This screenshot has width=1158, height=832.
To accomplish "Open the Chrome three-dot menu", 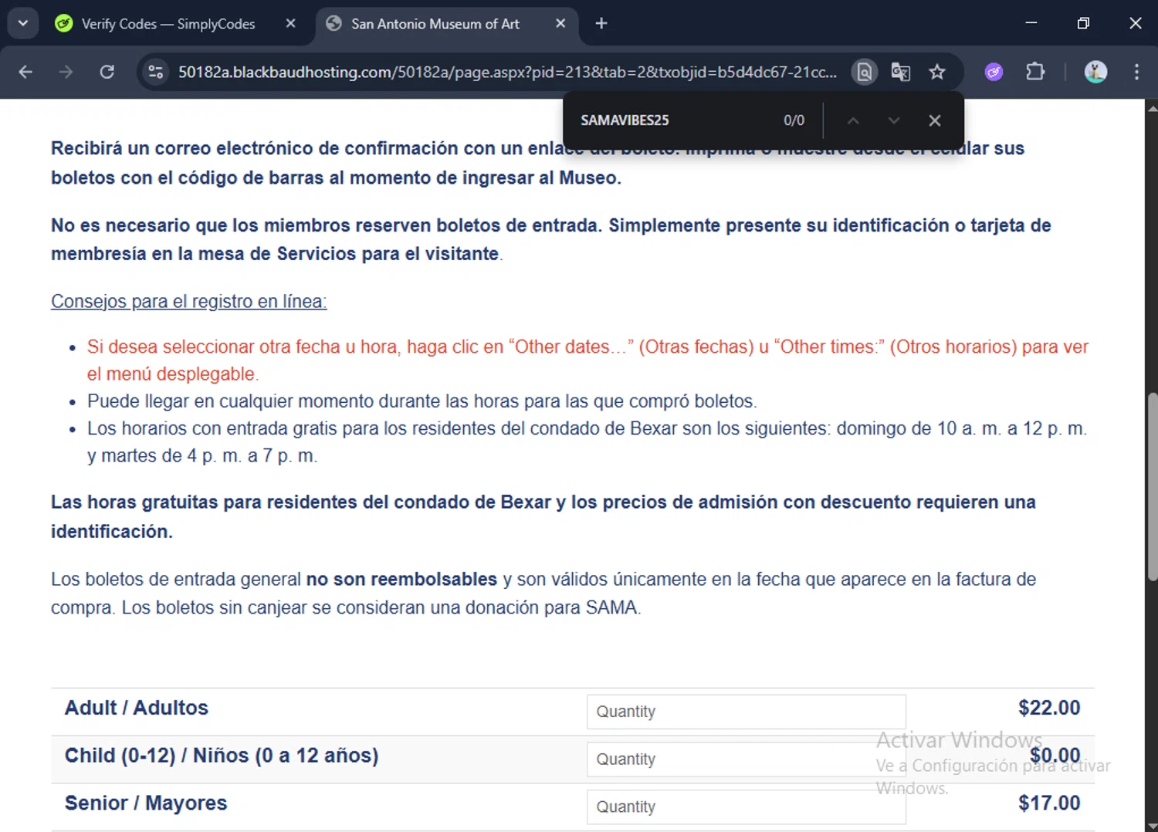I will [1136, 72].
